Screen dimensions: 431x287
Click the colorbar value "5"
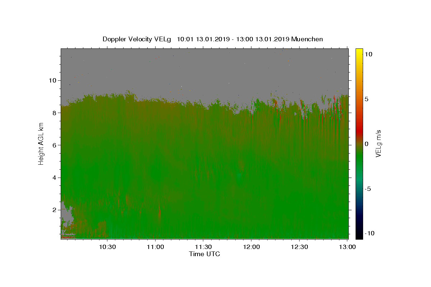pyautogui.click(x=366, y=99)
